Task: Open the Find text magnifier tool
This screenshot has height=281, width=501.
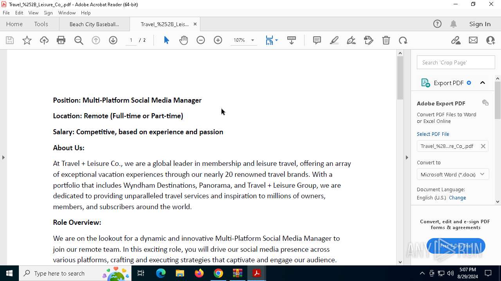Action: click(79, 40)
